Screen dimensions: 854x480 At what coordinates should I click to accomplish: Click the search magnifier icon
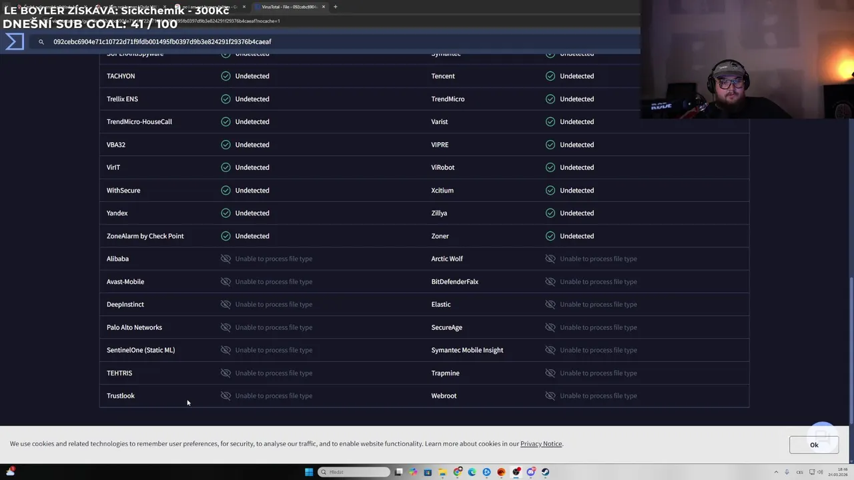click(41, 42)
